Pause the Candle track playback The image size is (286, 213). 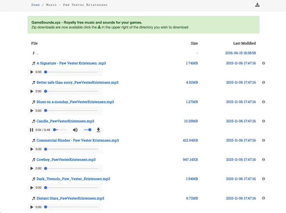[32, 130]
